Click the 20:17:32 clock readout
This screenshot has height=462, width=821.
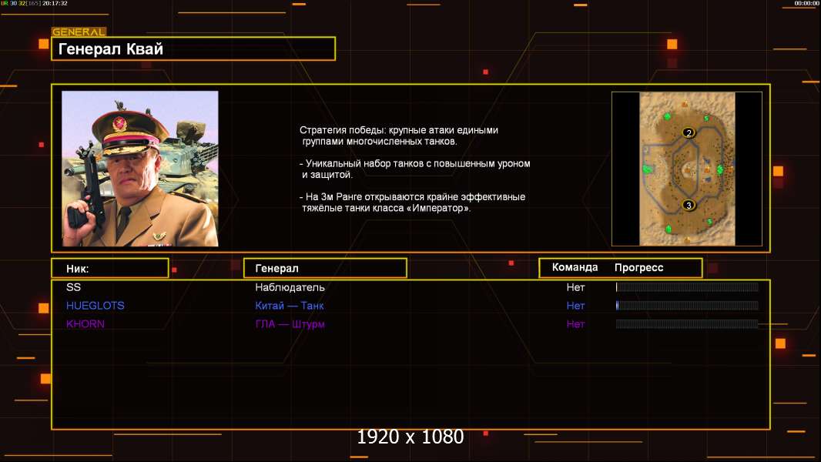55,3
